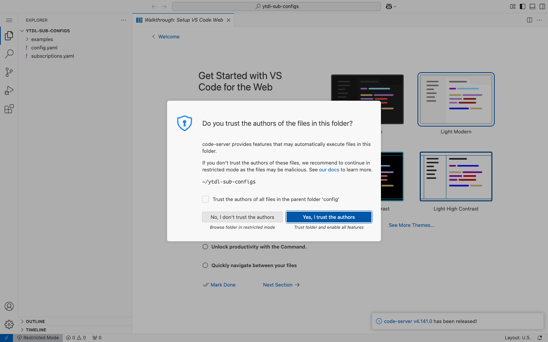Open Explorer Views and More Actions ellipsis
This screenshot has width=548, height=342.
point(124,20)
